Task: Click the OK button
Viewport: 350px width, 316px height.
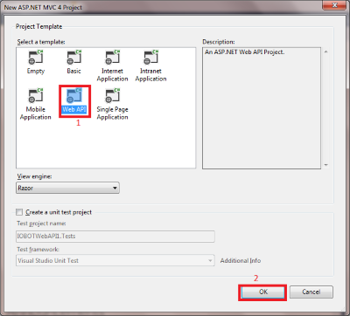Action: 262,292
